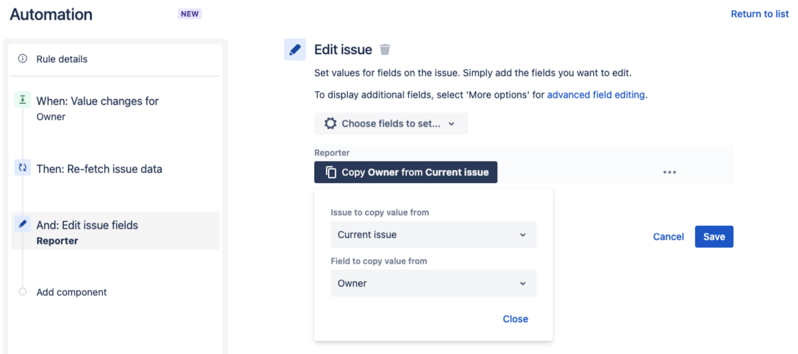Select the Rule details item
This screenshot has height=354, width=798.
point(62,59)
